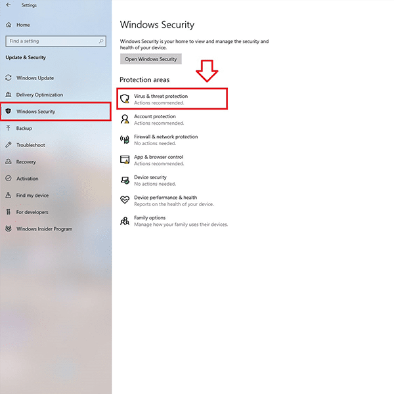Click the search magnifier icon

tap(101, 41)
